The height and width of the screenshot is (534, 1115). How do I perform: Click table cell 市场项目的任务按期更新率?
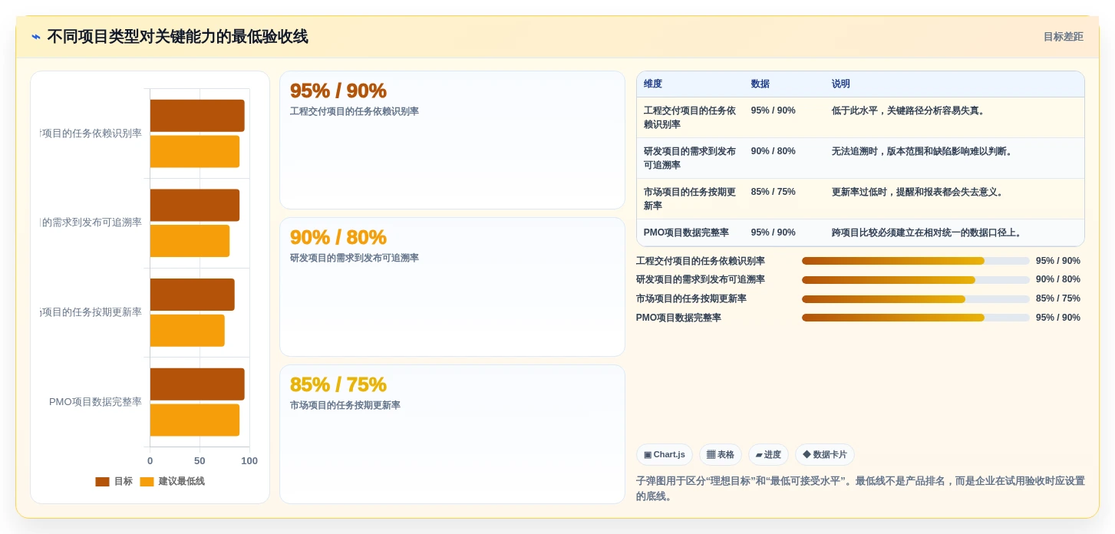click(690, 199)
